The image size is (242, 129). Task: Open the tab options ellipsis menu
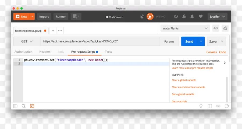[x=60, y=31]
